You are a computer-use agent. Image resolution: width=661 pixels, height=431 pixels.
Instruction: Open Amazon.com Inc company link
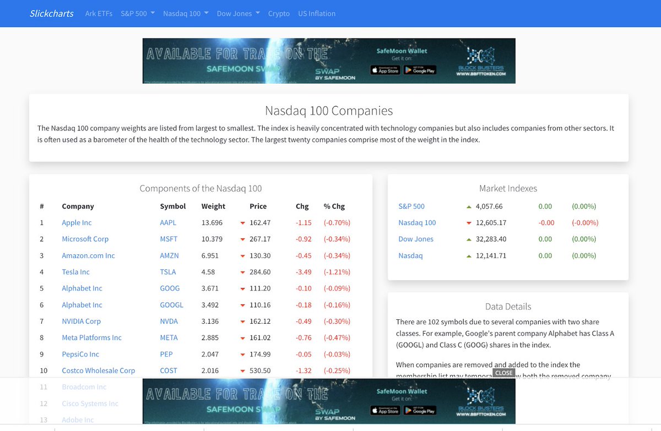88,255
